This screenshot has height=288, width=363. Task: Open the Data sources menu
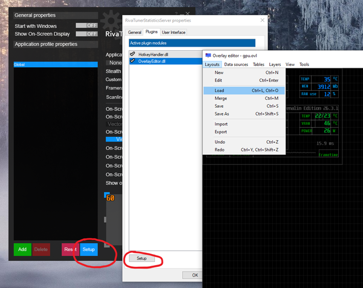pos(236,64)
